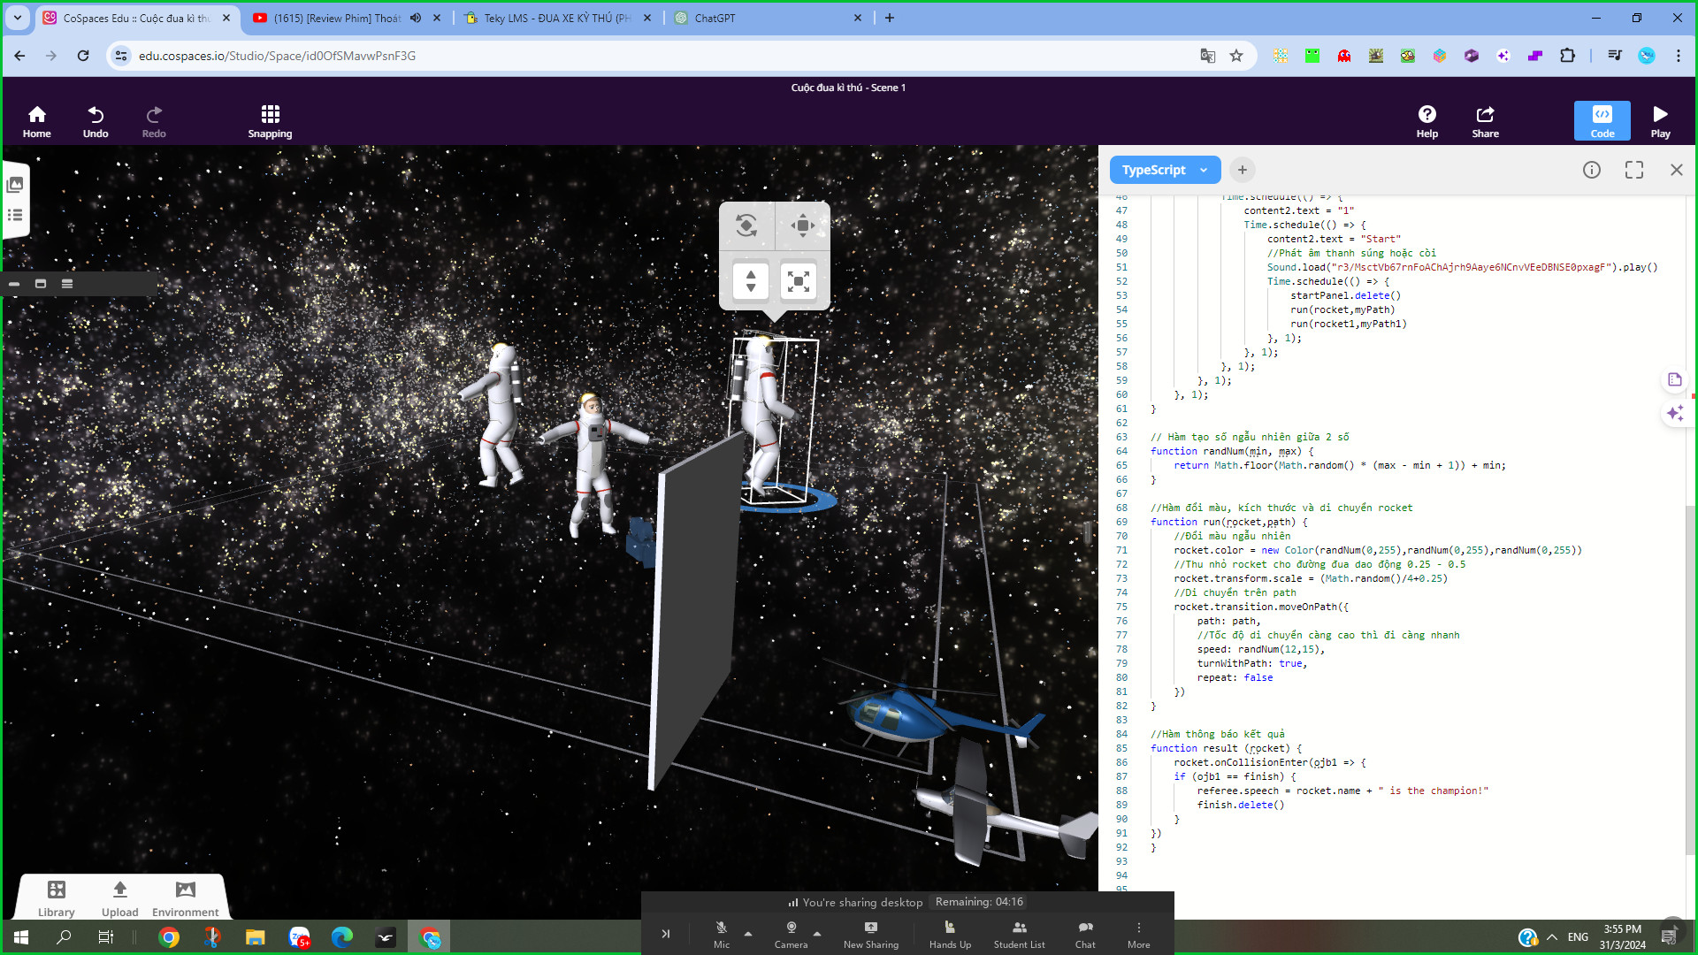This screenshot has height=955, width=1698.
Task: Unmute the Mic in sharing bar
Action: (x=722, y=934)
